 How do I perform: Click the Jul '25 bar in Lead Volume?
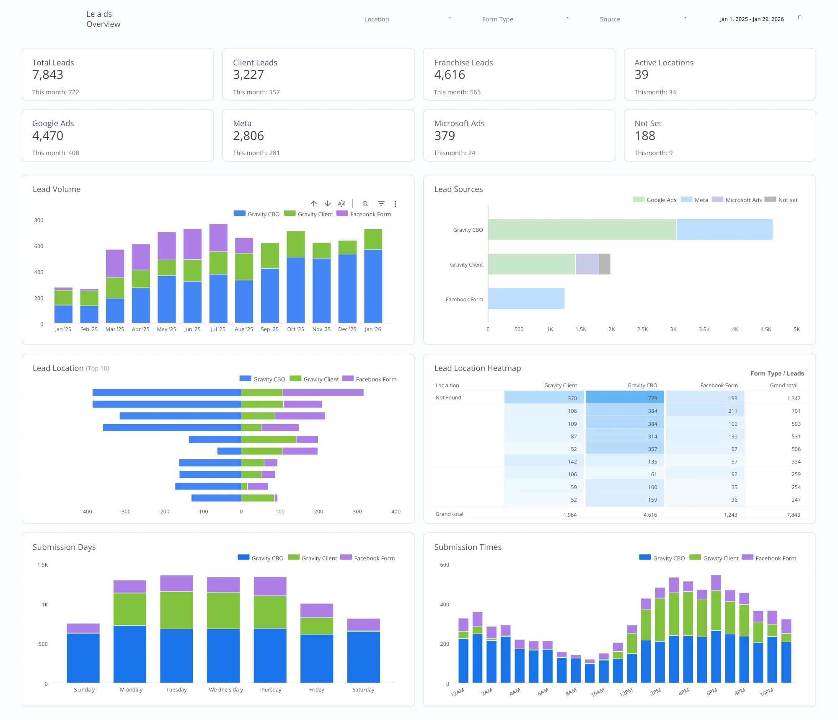pos(218,273)
